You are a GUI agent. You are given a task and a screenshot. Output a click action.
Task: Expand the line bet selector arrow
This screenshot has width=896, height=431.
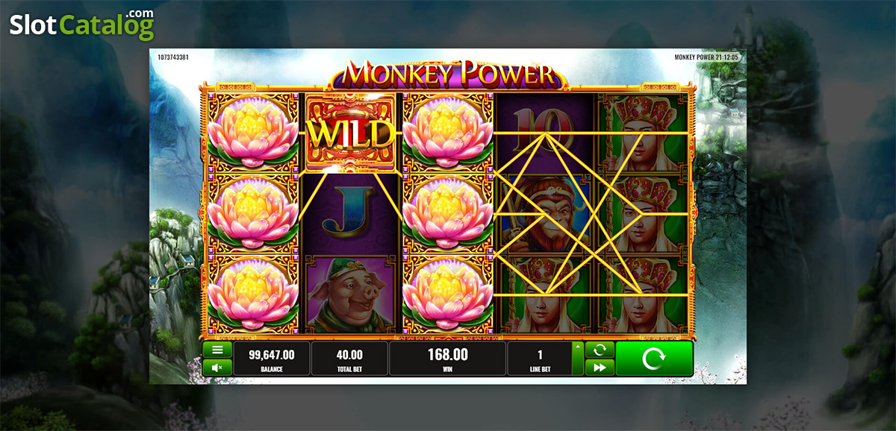[577, 359]
